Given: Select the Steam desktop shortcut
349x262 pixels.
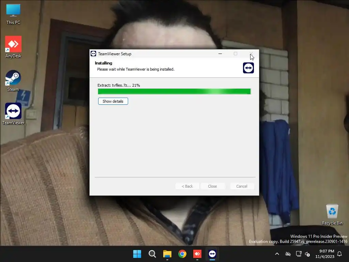Looking at the screenshot, I should point(13,81).
